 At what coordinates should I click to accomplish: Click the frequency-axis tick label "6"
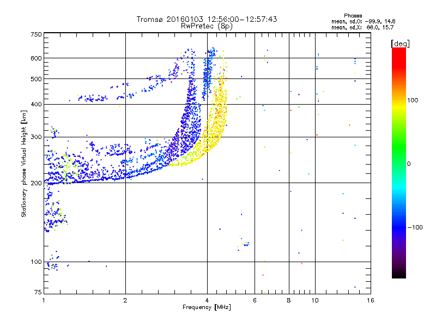pos(255,300)
